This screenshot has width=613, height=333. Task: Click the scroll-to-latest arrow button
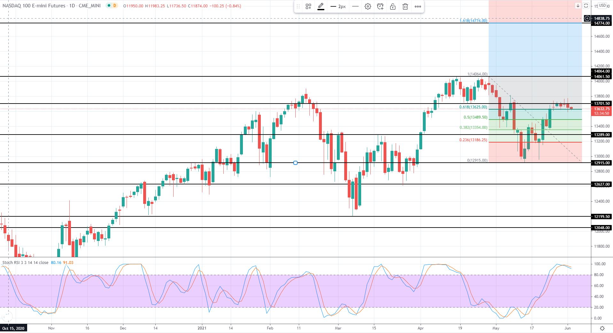pyautogui.click(x=578, y=5)
